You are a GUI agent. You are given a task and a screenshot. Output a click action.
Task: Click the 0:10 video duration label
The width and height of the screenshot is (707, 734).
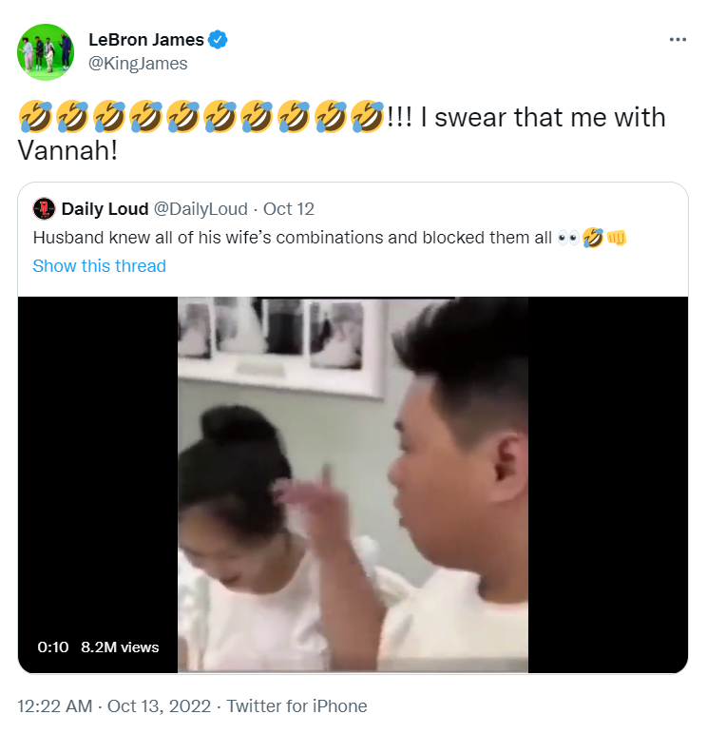(x=53, y=647)
